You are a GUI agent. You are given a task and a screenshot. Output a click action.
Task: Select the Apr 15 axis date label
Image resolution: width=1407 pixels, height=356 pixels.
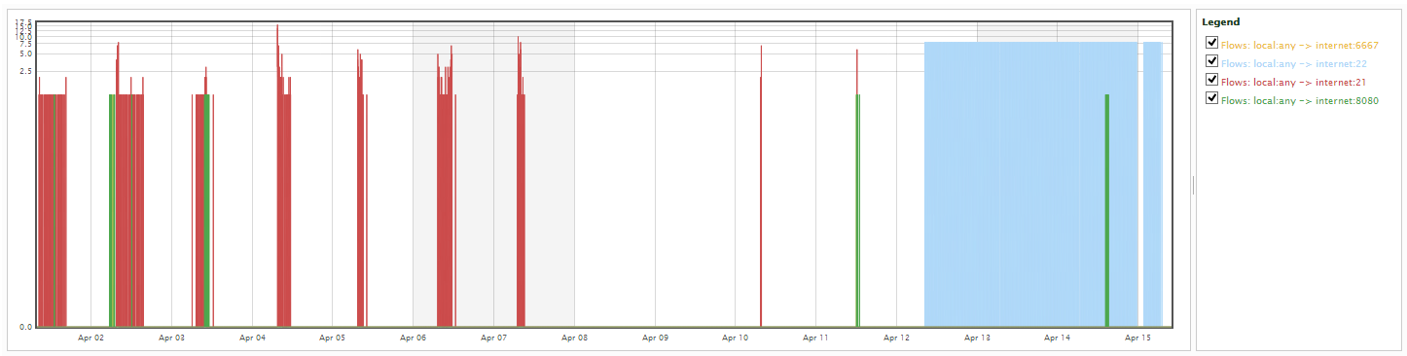[x=1137, y=338]
